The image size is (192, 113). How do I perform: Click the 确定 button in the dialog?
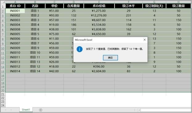pos(110,57)
